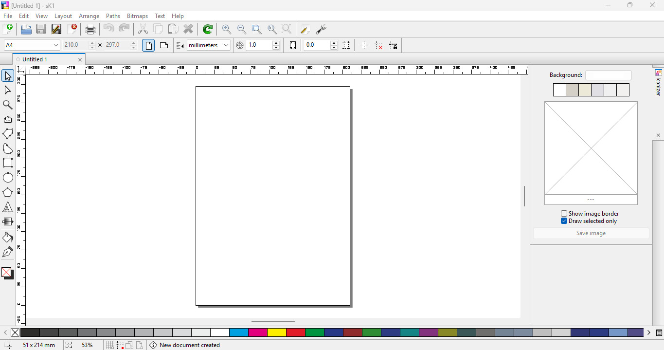
Task: Choose the no-color empty swatch in palette
Action: pos(15,333)
